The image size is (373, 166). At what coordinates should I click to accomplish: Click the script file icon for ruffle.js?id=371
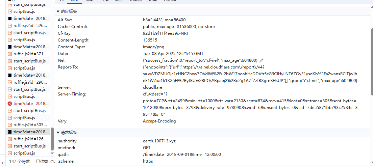[10, 54]
